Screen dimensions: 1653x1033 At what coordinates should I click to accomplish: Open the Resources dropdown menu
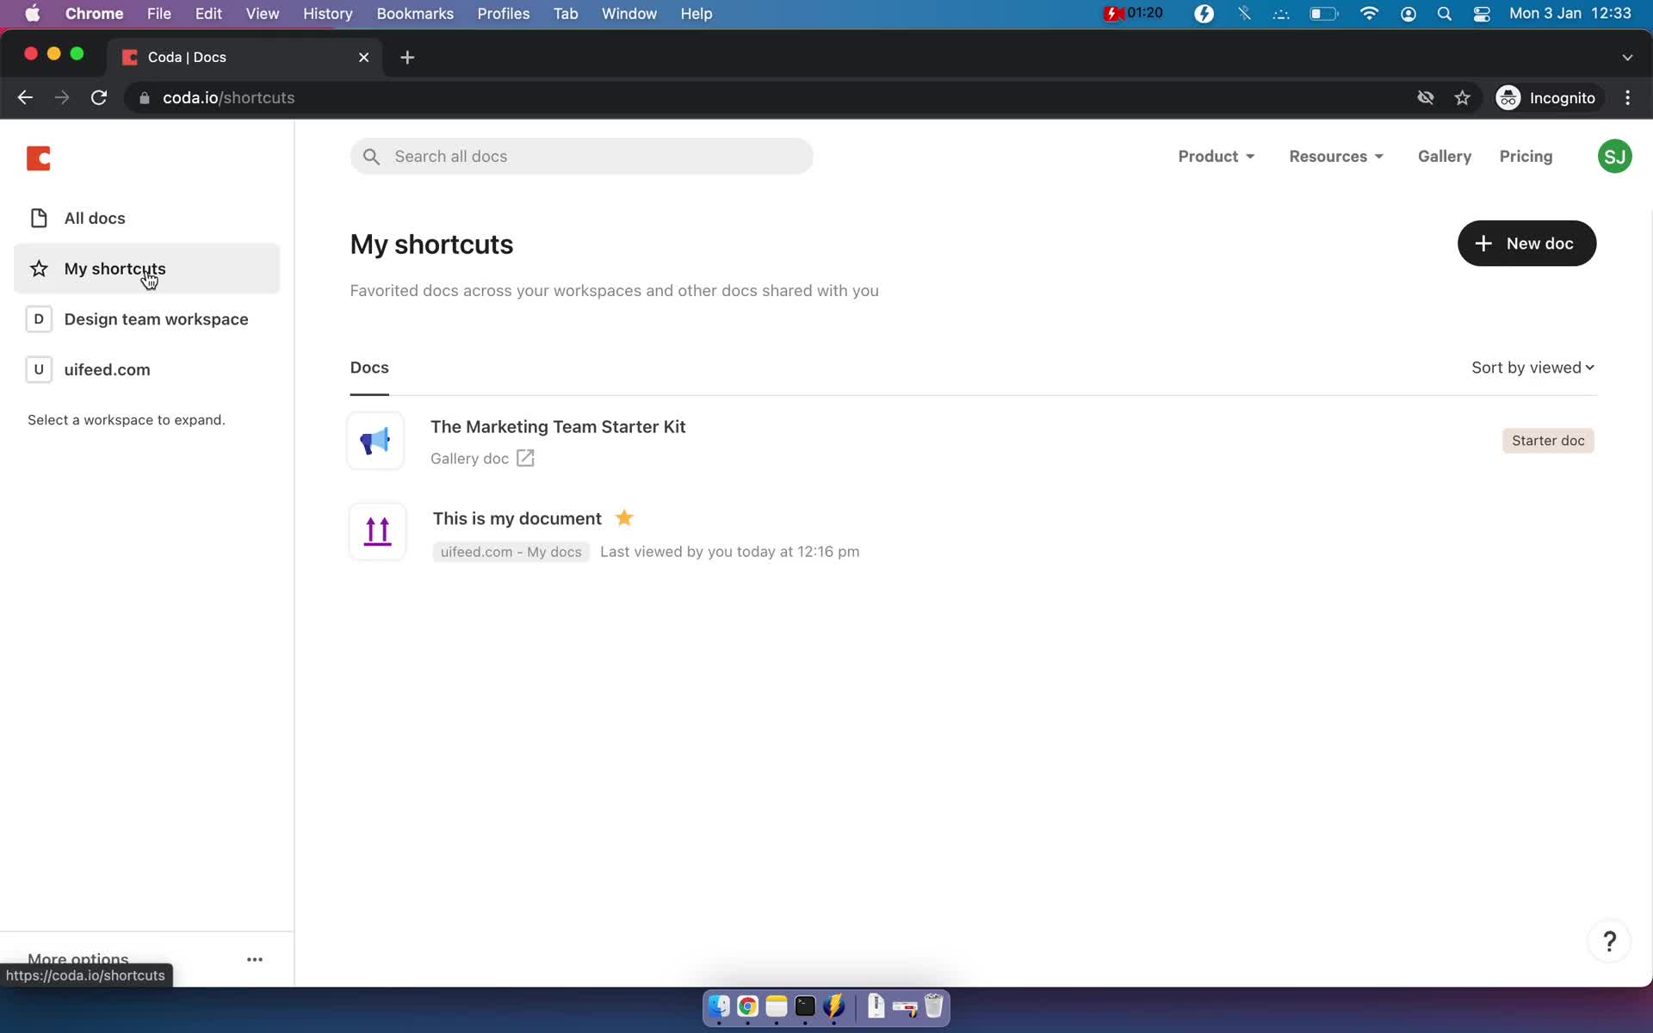(1335, 157)
